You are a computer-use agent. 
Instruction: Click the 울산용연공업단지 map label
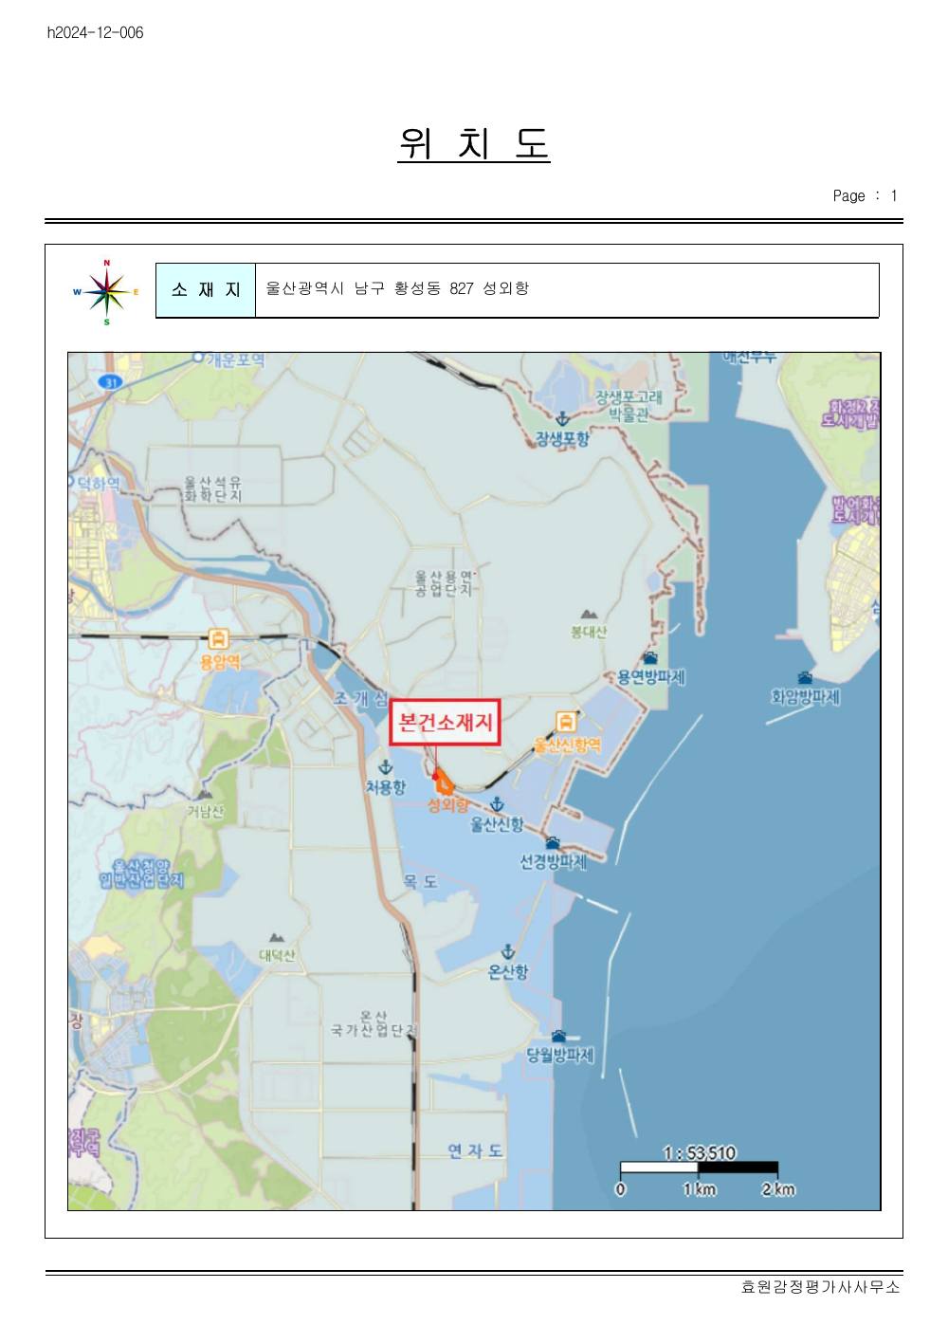tap(444, 583)
